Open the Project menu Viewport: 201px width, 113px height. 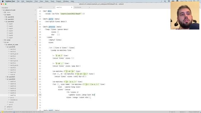click(x=59, y=1)
